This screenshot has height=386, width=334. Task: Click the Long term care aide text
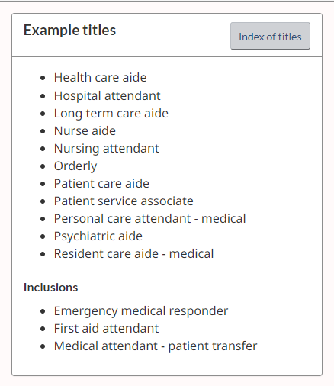point(111,114)
